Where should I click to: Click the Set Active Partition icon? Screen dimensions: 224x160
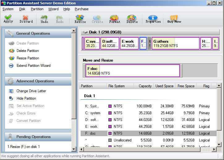click(x=11, y=106)
